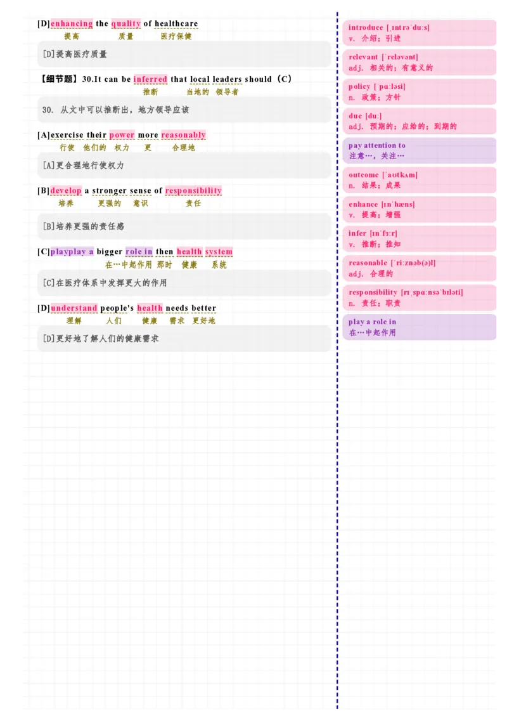Click the purple 'play a role in' card

(419, 327)
